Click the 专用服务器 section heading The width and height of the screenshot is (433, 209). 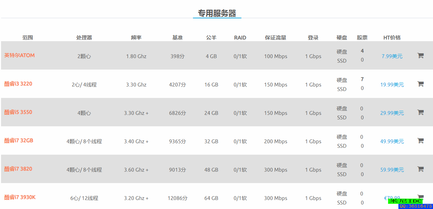point(217,13)
